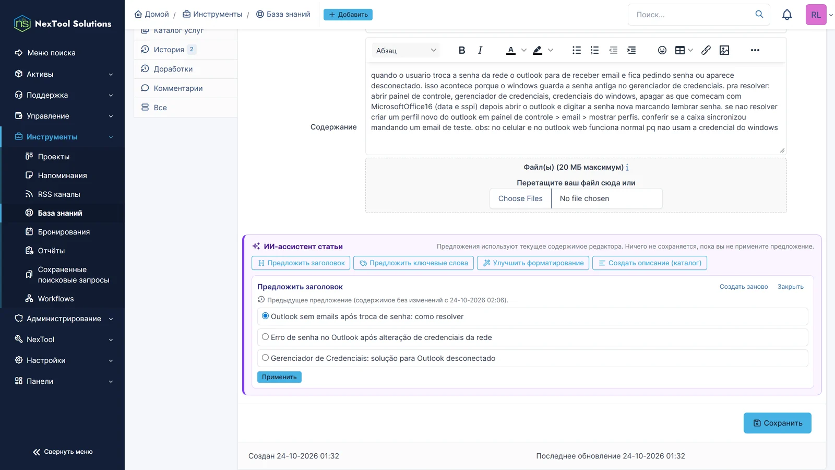The image size is (835, 470).
Task: Expand the Администрирование sidebar section
Action: point(63,319)
